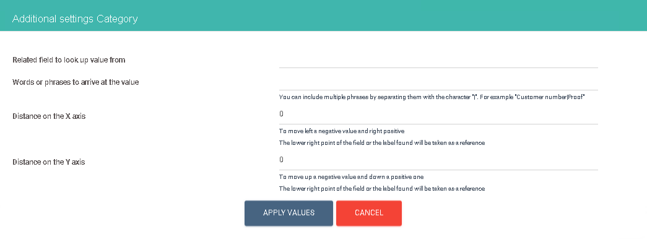Viewport: 647px width, 239px height.
Task: Click the Related field to look up input
Action: click(x=438, y=60)
